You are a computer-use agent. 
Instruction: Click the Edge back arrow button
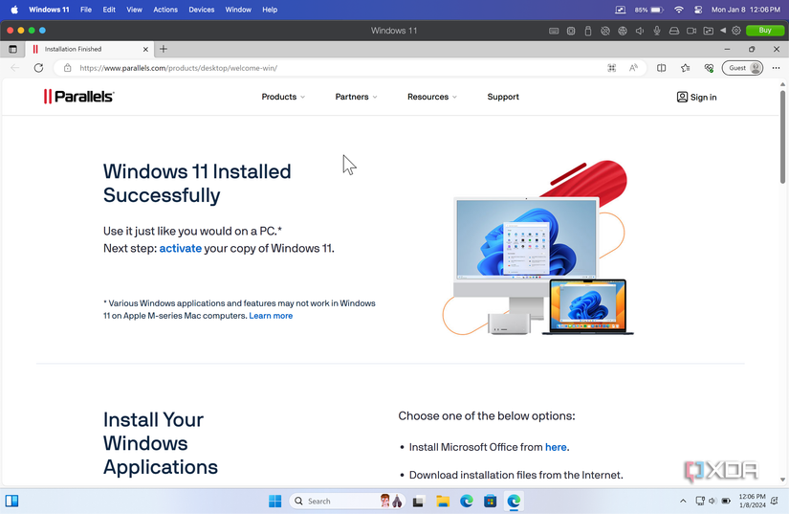[15, 68]
